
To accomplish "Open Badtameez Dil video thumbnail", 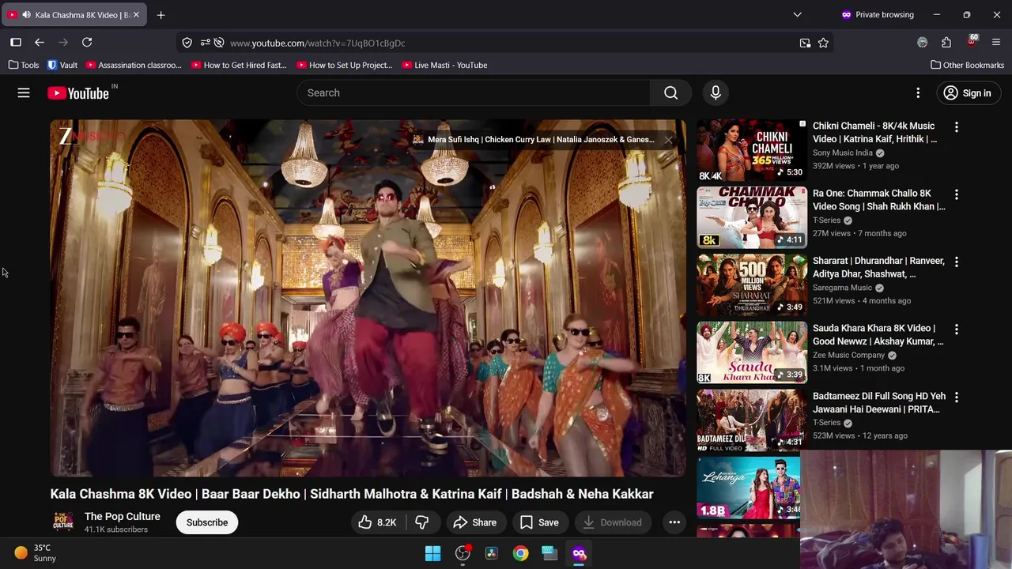I will click(751, 420).
